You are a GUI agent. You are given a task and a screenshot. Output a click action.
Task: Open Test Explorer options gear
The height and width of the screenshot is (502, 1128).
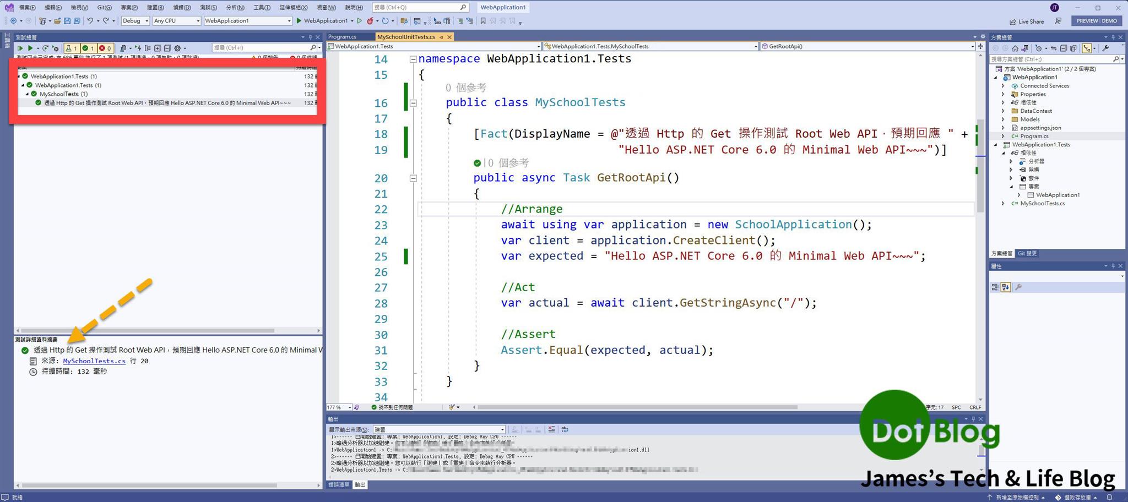click(x=177, y=48)
